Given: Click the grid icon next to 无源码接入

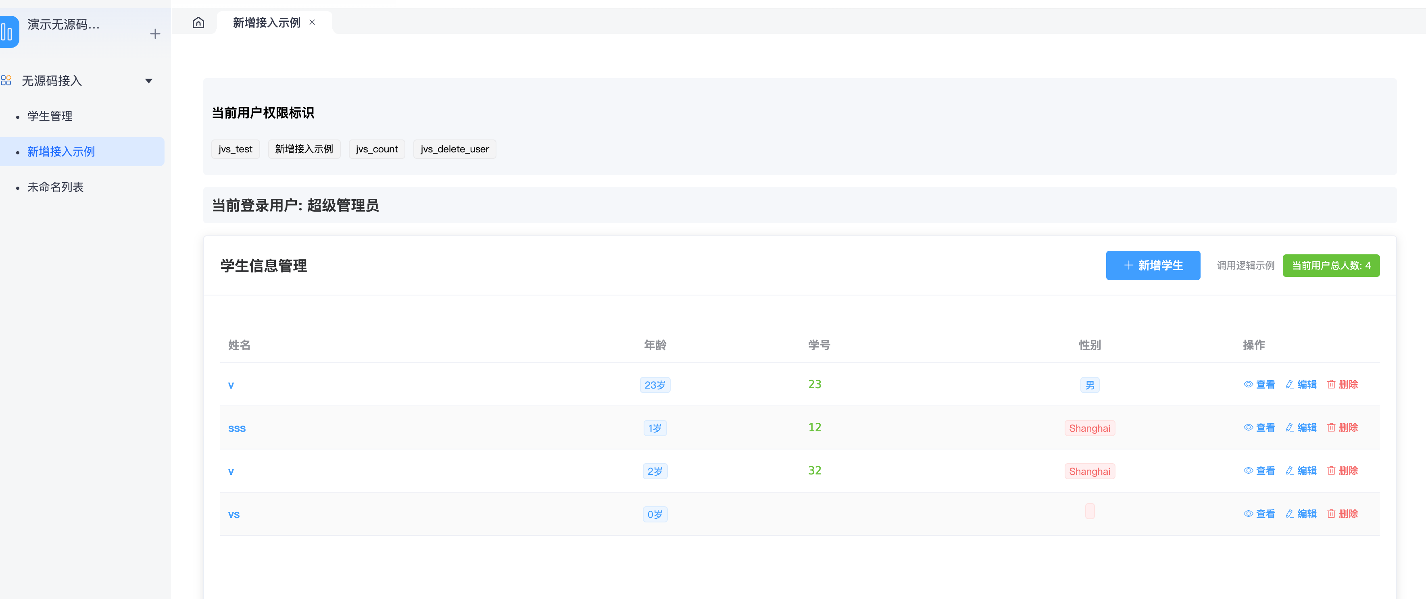Looking at the screenshot, I should (6, 81).
